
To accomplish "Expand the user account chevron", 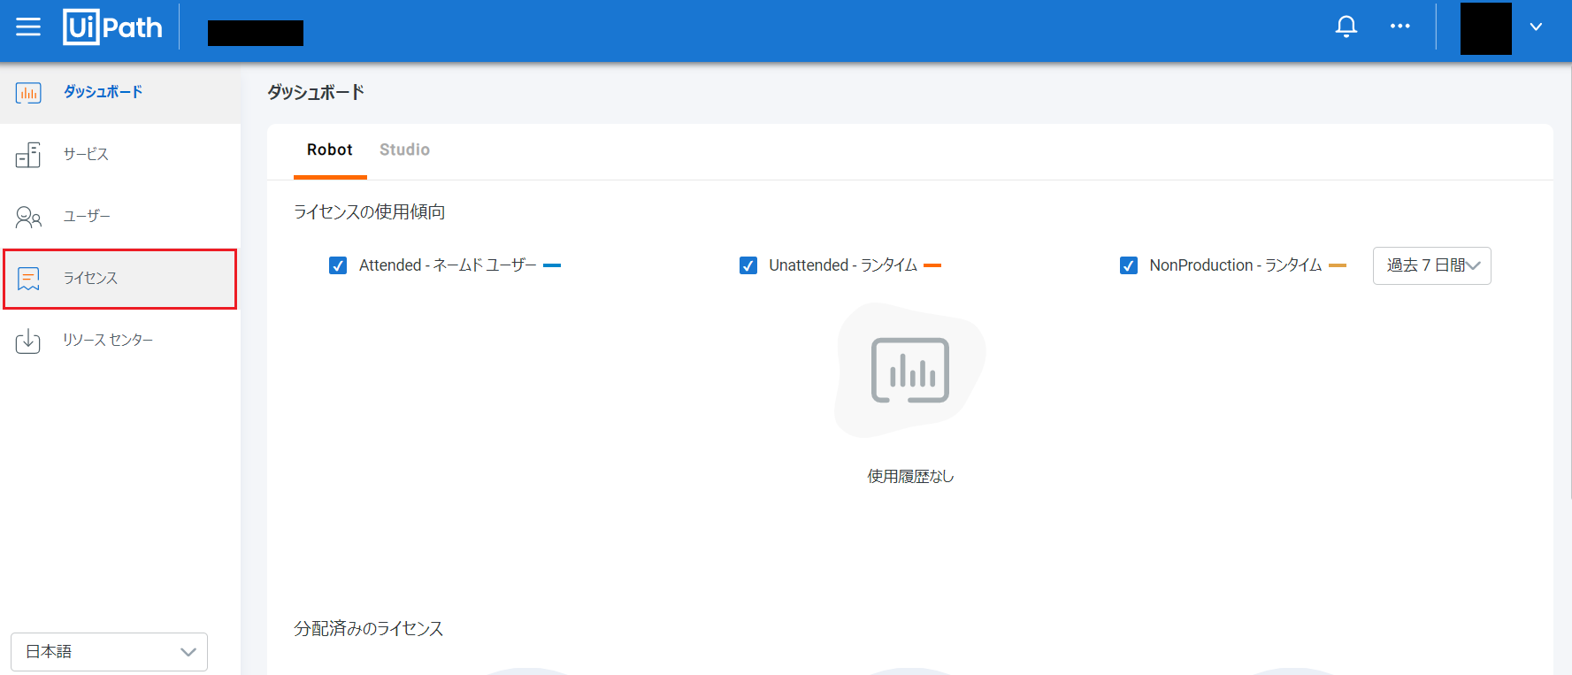I will [x=1537, y=27].
